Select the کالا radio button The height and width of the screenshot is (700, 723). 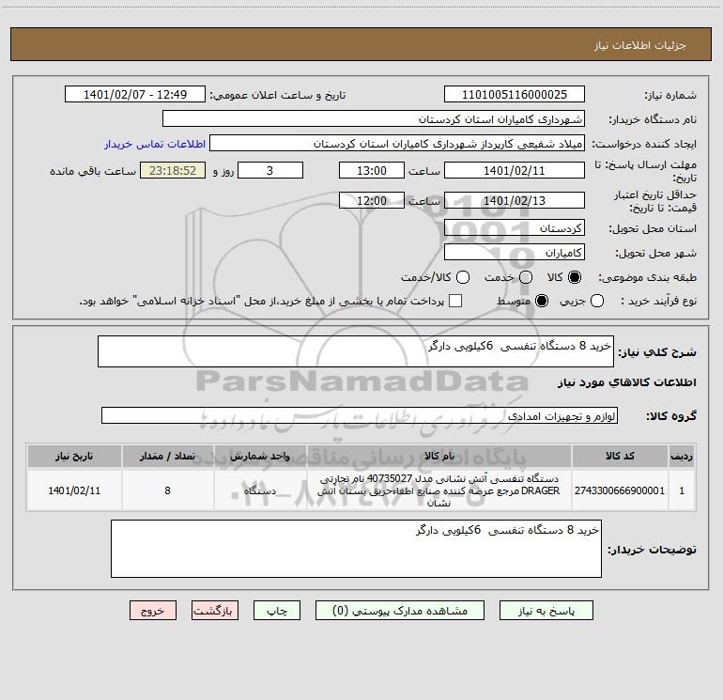[575, 277]
